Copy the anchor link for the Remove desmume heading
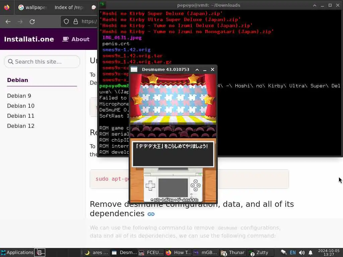This screenshot has height=257, width=343. point(151,214)
